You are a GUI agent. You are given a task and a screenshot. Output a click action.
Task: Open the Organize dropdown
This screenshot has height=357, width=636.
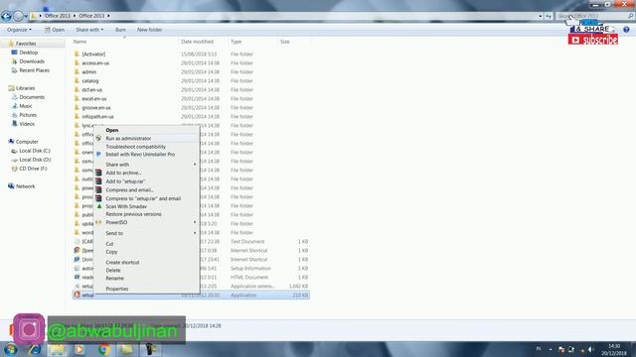coord(19,30)
